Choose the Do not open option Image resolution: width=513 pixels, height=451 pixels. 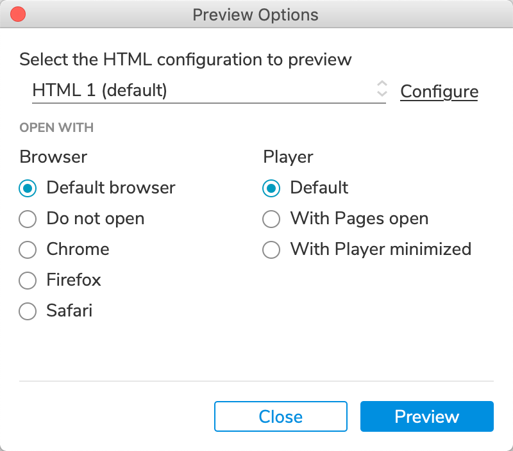28,219
